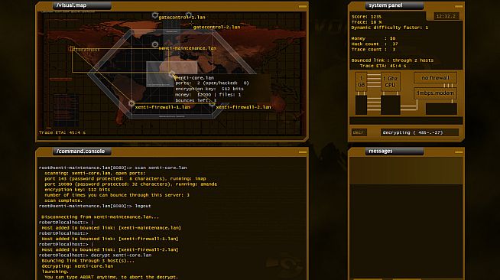The image size is (500, 280).
Task: Select the gatecontrol-2.lan host on the map
Action: 189,15
